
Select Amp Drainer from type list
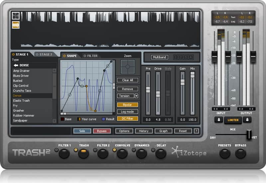21,71
